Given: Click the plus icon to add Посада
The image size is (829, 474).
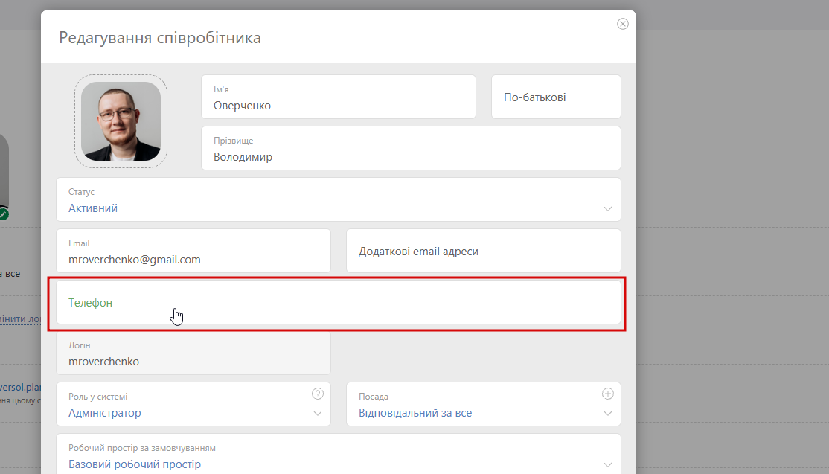Looking at the screenshot, I should tap(608, 394).
